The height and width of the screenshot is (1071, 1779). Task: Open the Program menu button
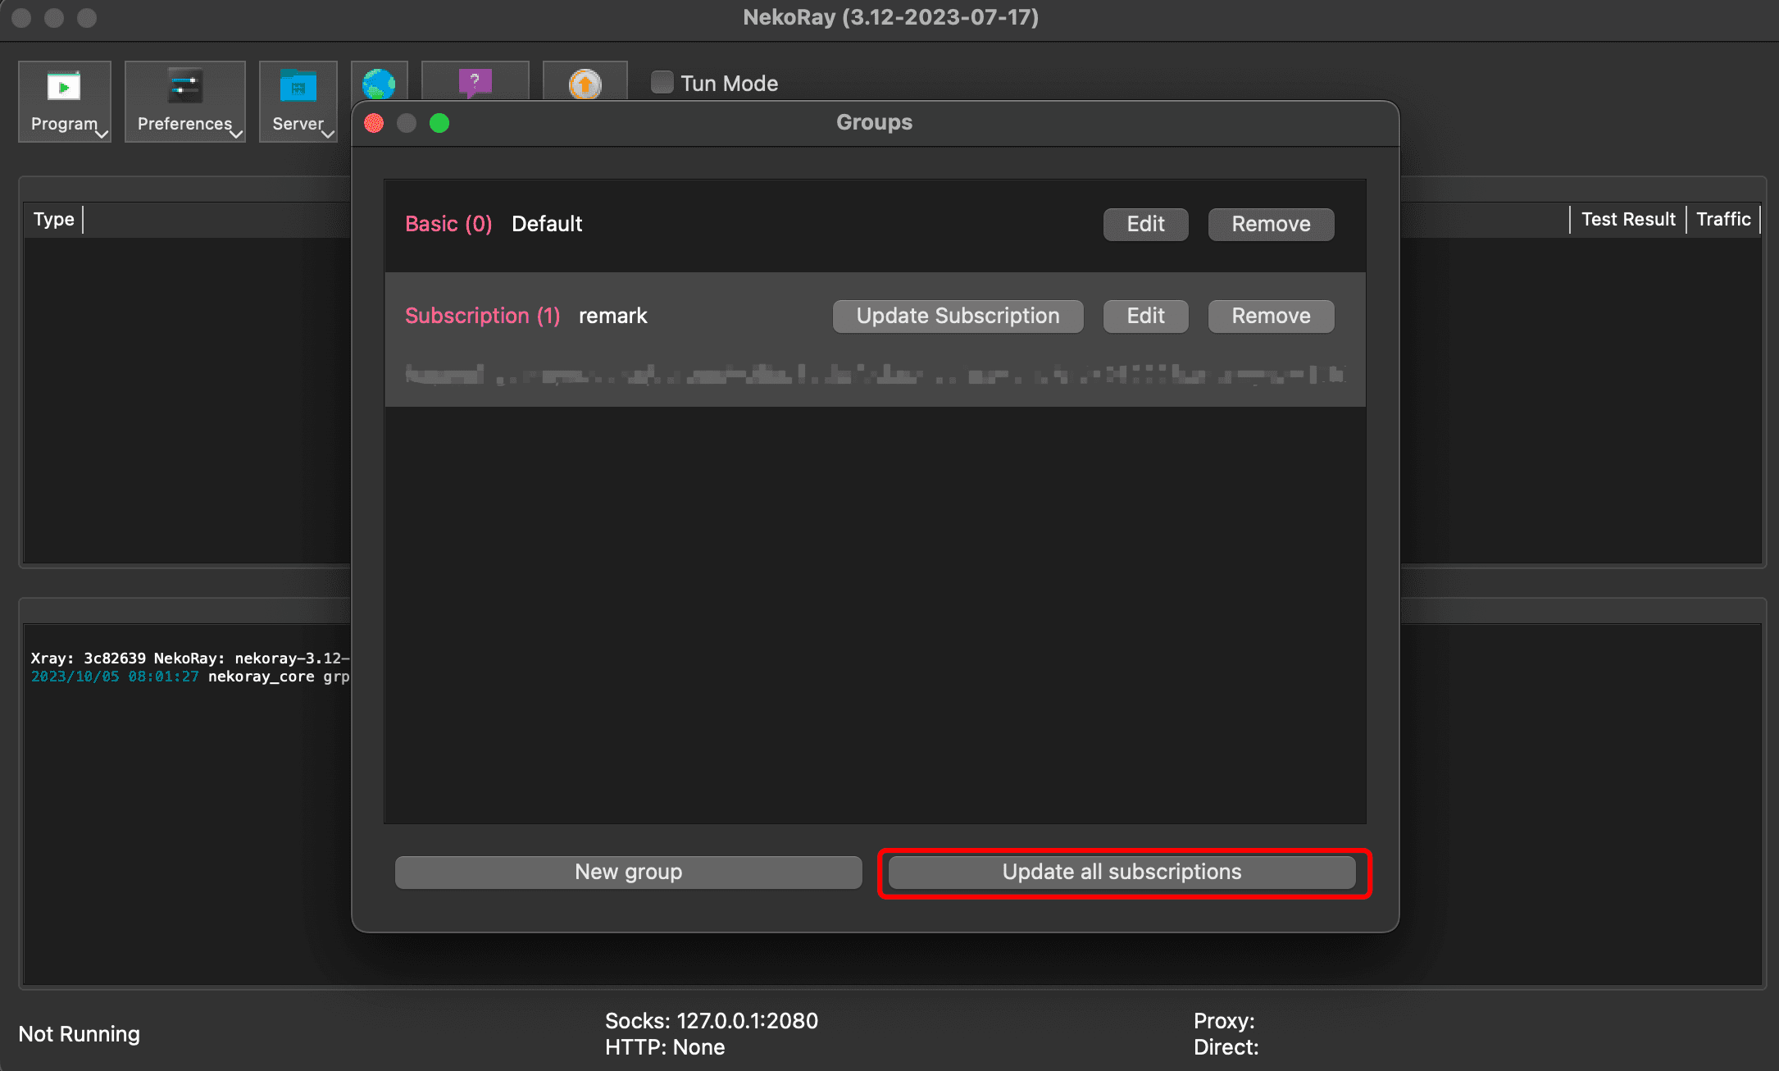tap(65, 101)
